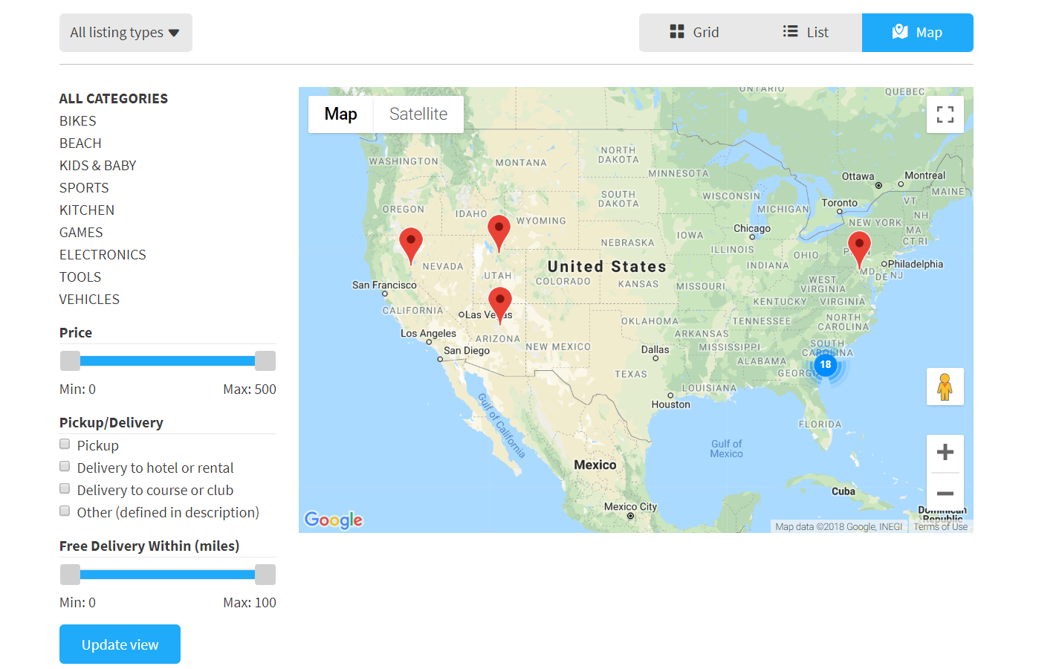This screenshot has height=669, width=1062.
Task: Click the Update view button
Action: (120, 644)
